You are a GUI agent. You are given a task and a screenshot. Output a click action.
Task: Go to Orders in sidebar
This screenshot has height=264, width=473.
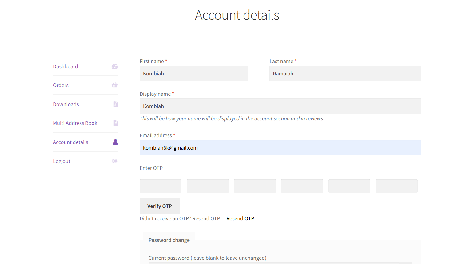coord(61,85)
